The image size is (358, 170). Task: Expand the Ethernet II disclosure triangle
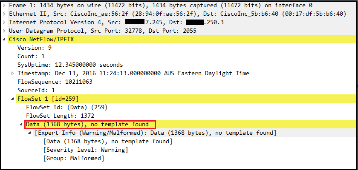click(x=5, y=14)
